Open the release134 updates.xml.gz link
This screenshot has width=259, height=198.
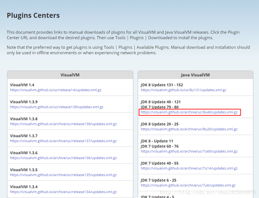pyautogui.click(x=63, y=192)
